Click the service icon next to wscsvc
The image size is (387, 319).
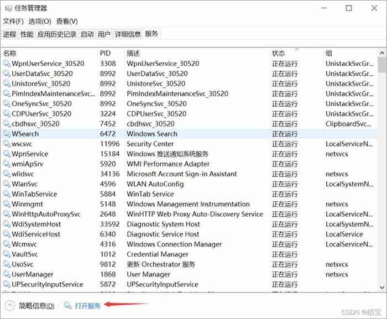point(7,144)
